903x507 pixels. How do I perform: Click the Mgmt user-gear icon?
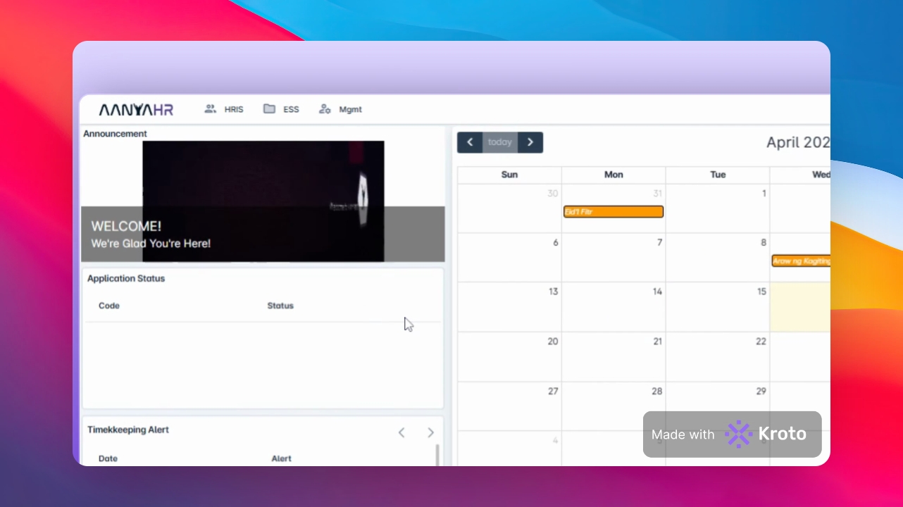[325, 109]
